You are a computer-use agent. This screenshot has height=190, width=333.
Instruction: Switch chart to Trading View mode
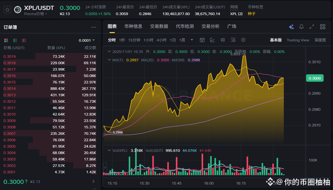(298, 40)
